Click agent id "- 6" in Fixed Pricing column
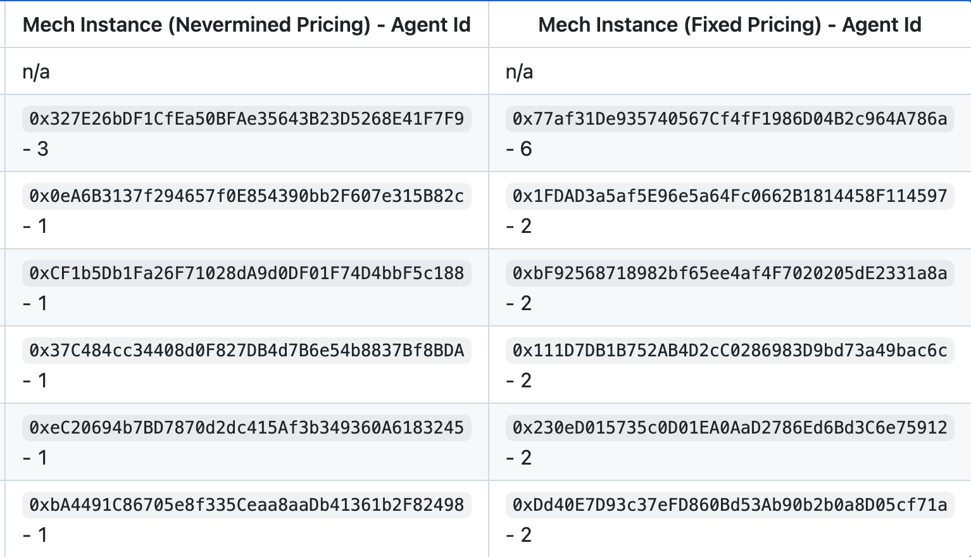971x557 pixels. [x=518, y=149]
